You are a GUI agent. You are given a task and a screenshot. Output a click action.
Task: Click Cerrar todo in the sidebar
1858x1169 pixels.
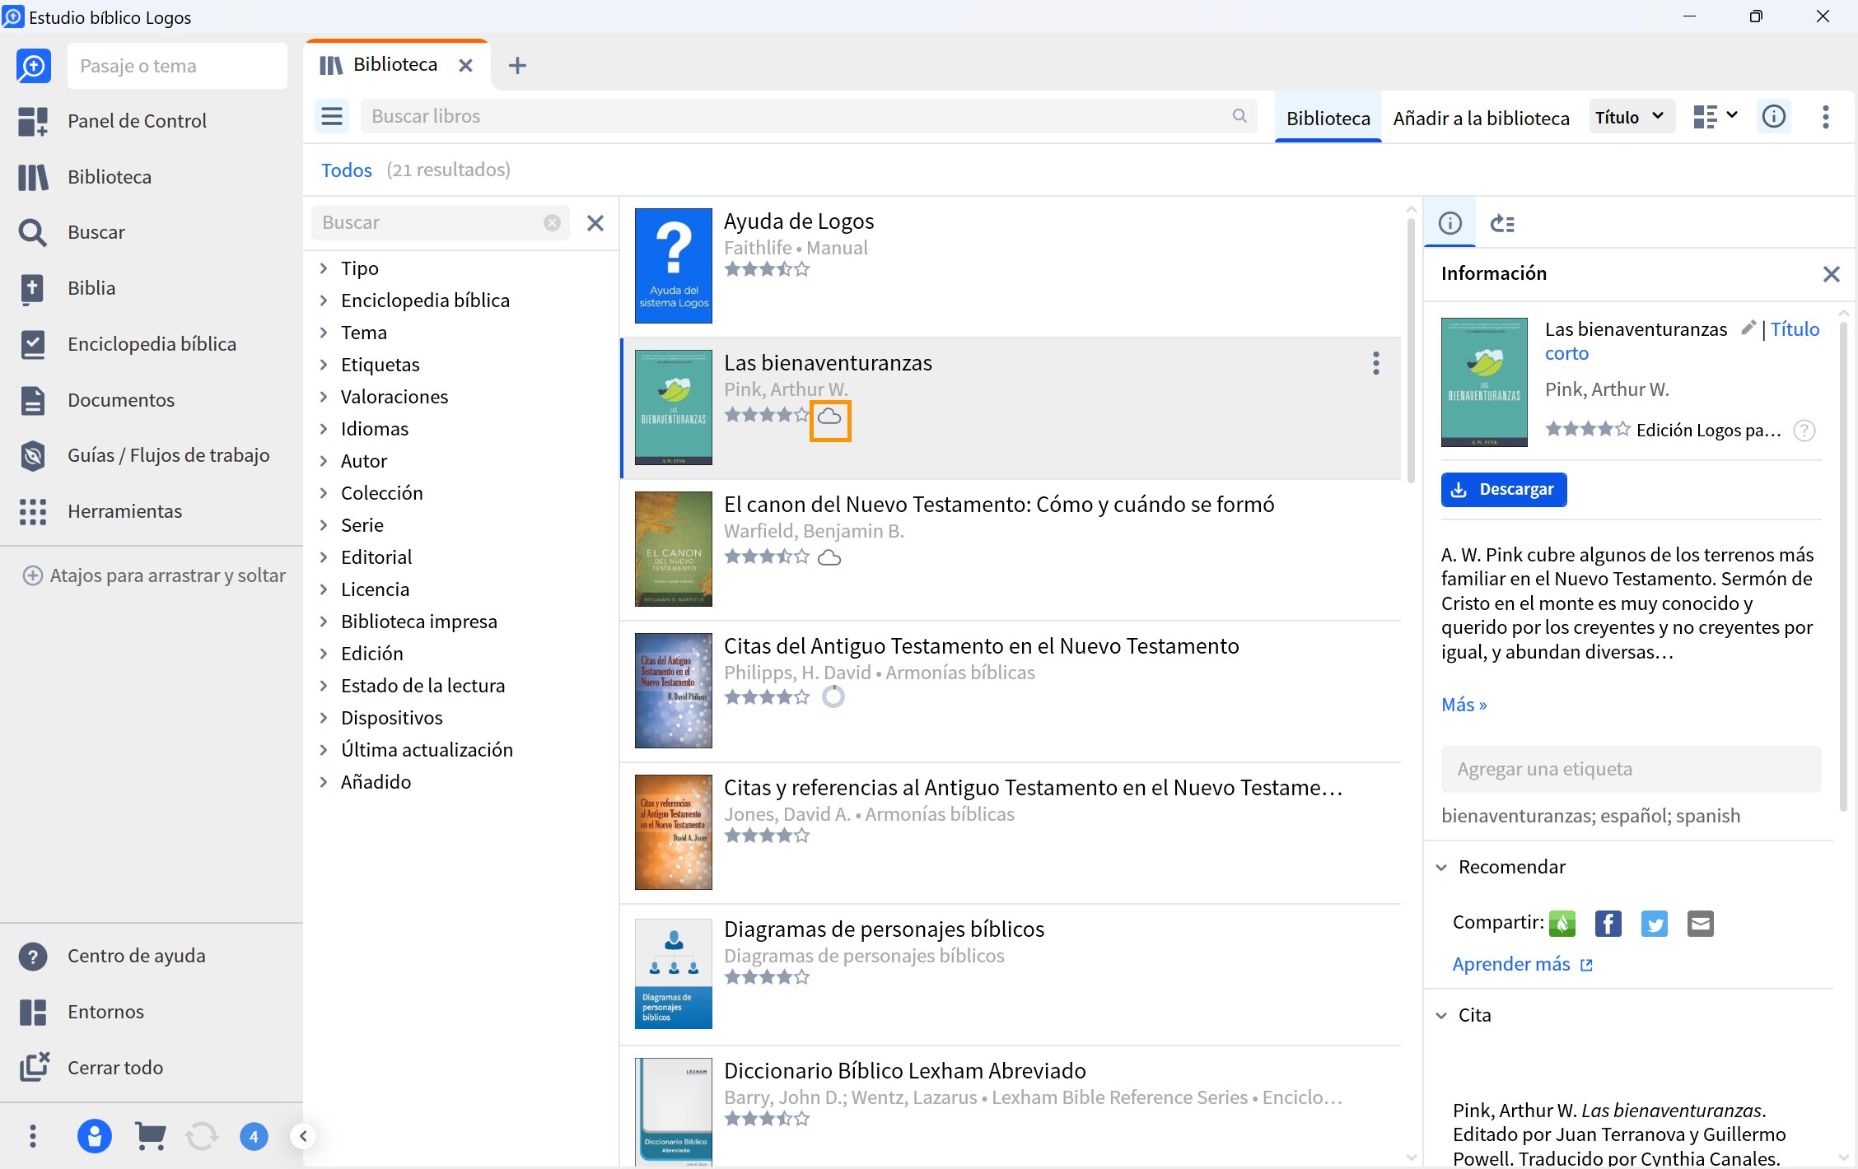tap(91, 1068)
